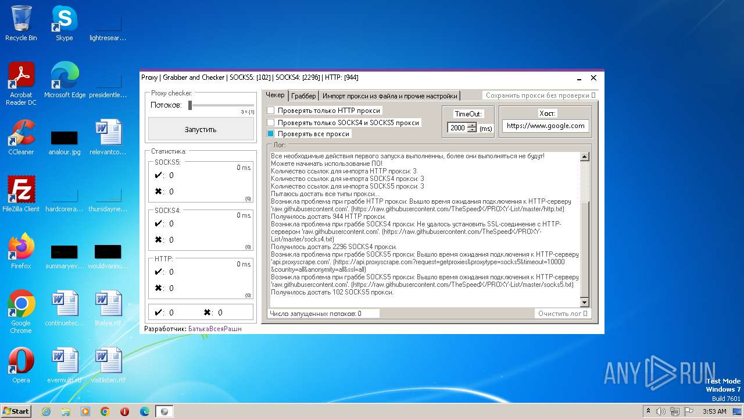Open the Recycle Bin desktop icon
The image size is (744, 419).
coord(21,23)
